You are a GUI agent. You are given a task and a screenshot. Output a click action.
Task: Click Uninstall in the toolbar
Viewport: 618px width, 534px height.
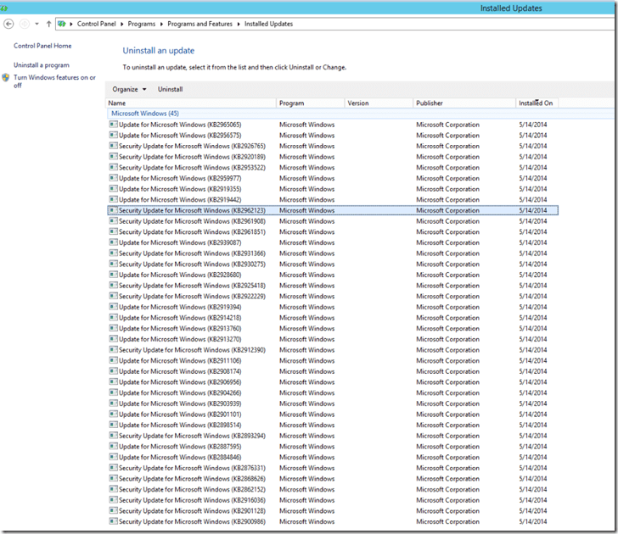click(170, 89)
